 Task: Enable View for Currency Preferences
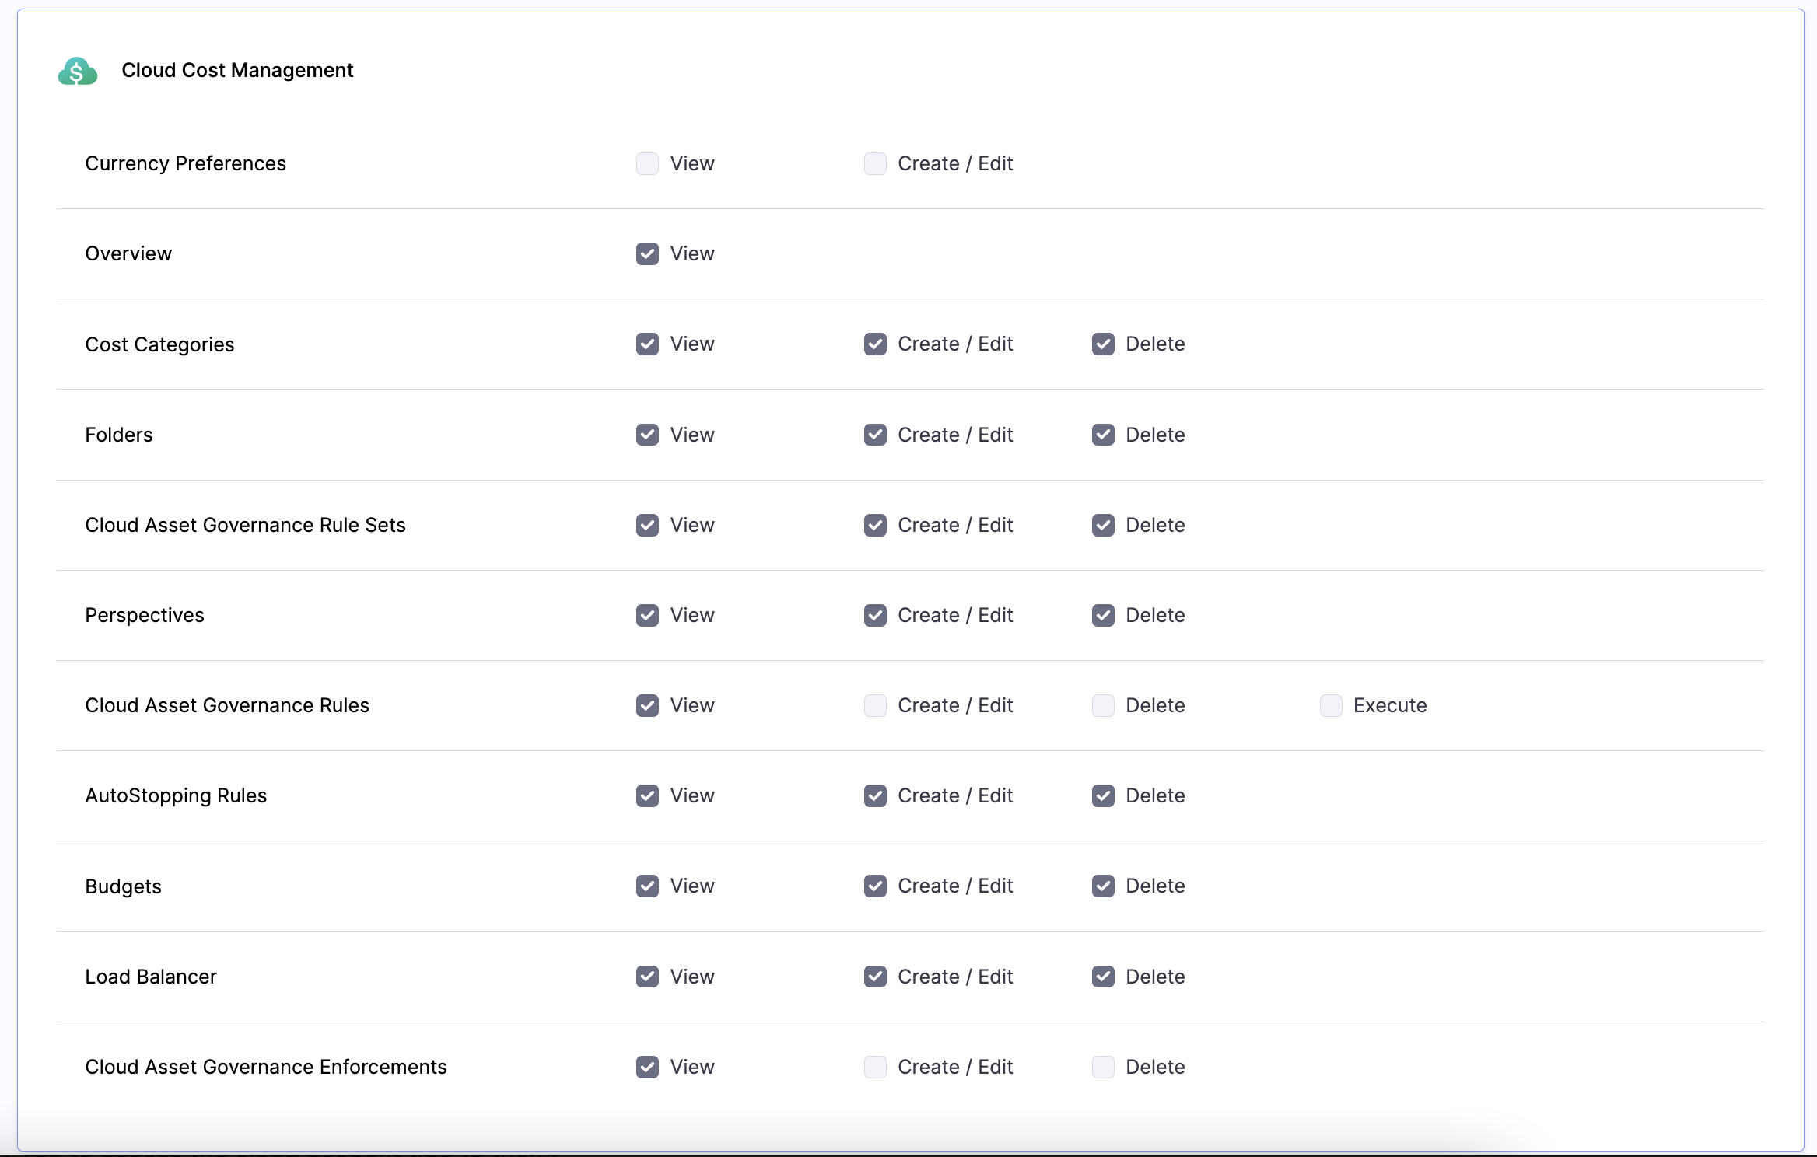click(647, 163)
